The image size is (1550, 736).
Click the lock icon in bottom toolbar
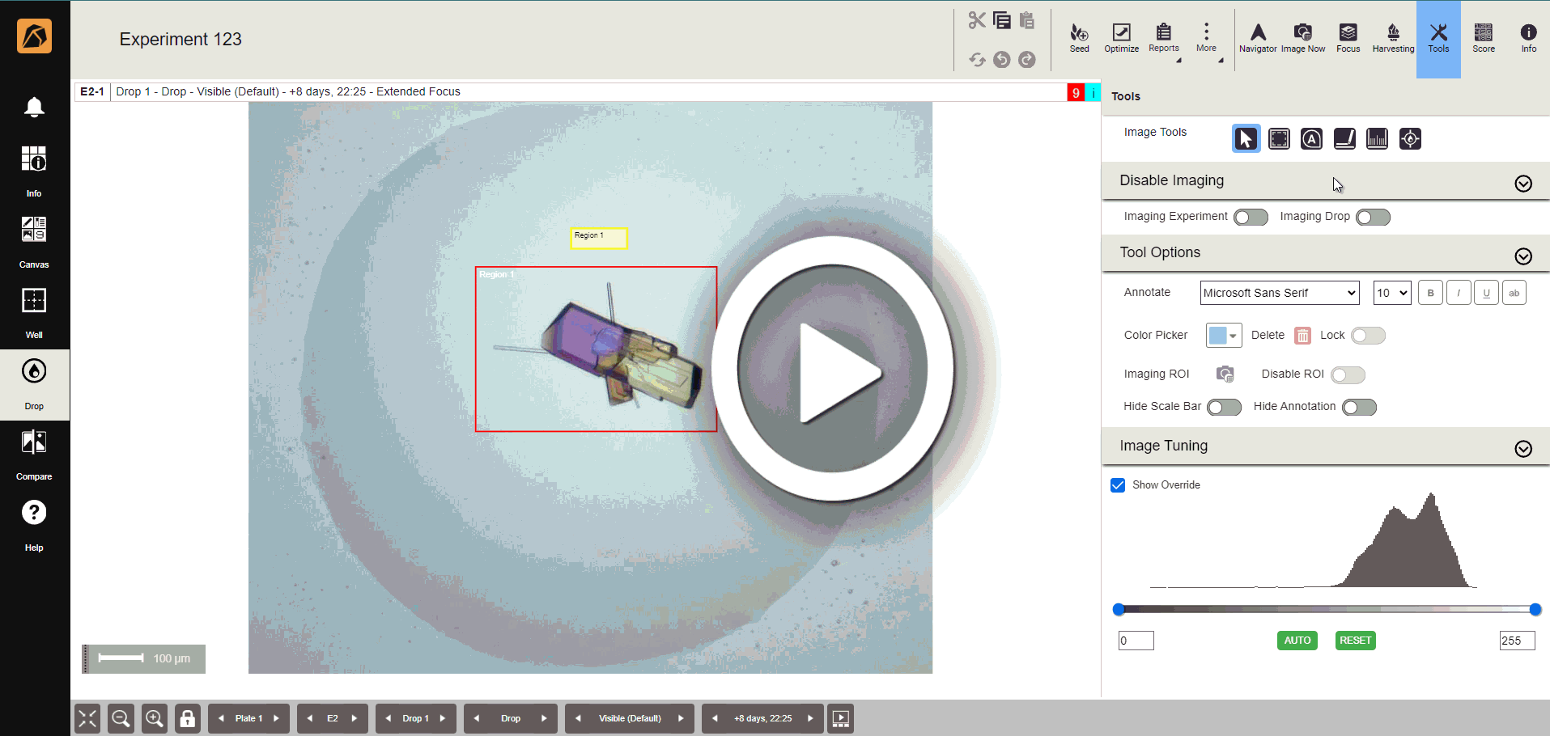[x=187, y=718]
